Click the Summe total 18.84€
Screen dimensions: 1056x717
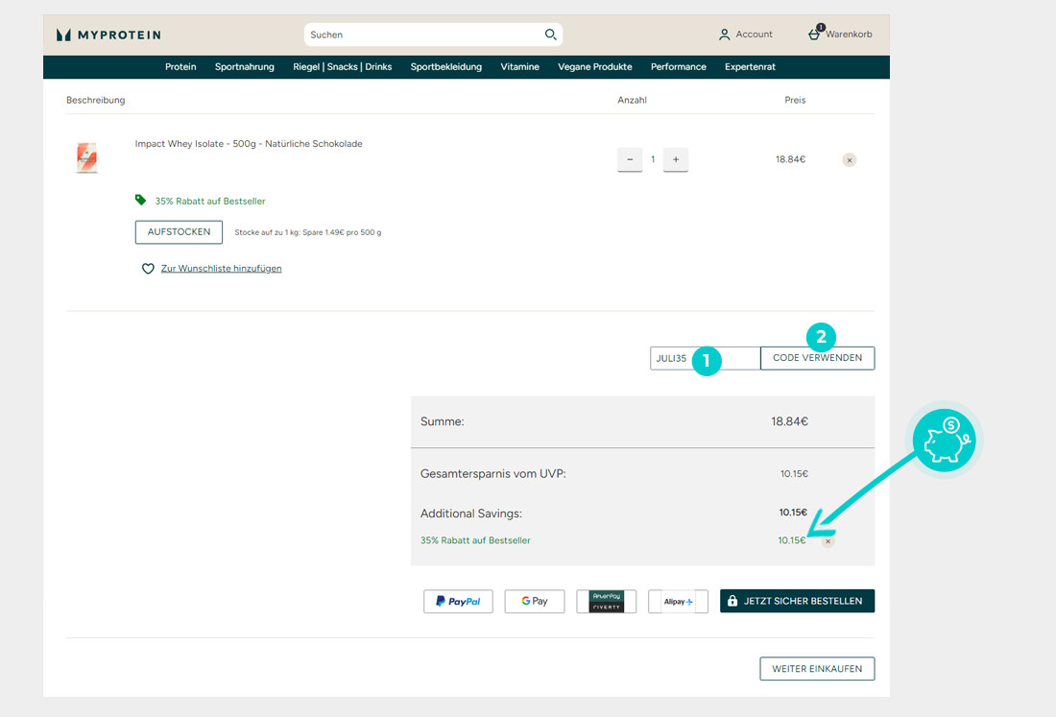[x=789, y=421]
